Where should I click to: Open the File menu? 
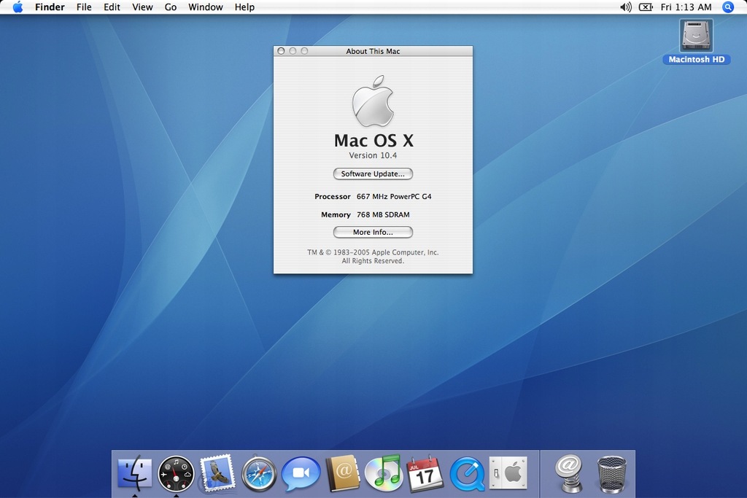84,7
